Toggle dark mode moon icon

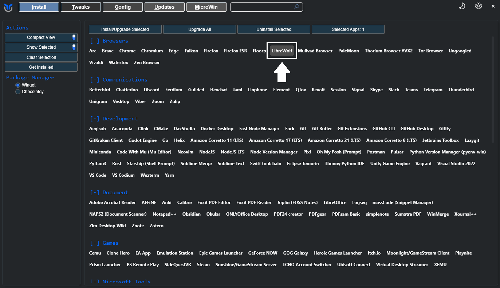click(462, 6)
